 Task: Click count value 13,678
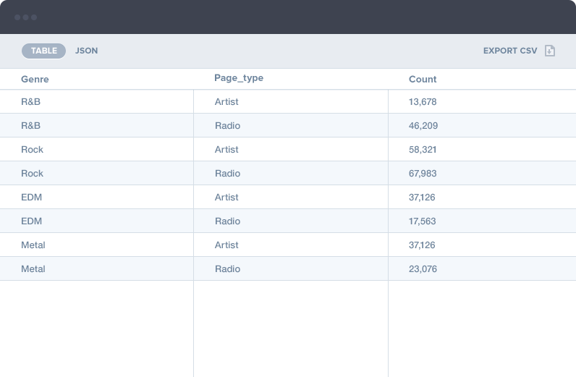(x=423, y=102)
